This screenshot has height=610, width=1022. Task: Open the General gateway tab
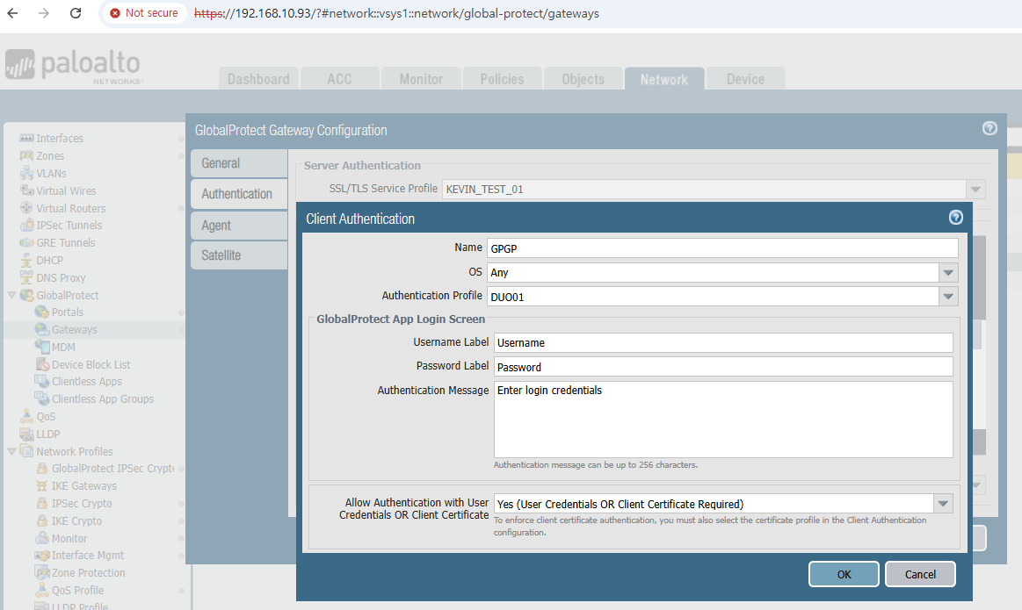pyautogui.click(x=238, y=163)
